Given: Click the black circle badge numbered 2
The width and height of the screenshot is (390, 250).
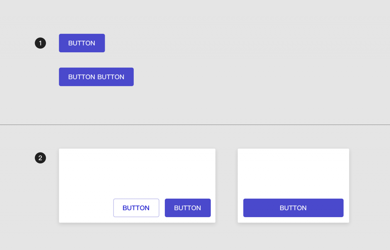Looking at the screenshot, I should 40,158.
